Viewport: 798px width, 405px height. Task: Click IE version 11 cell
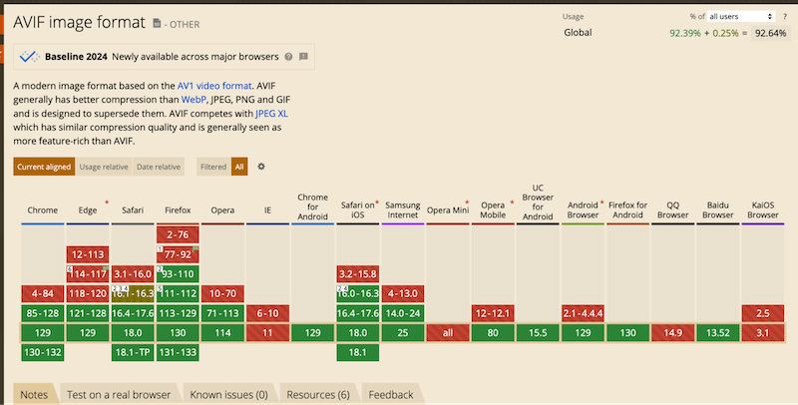coord(267,333)
